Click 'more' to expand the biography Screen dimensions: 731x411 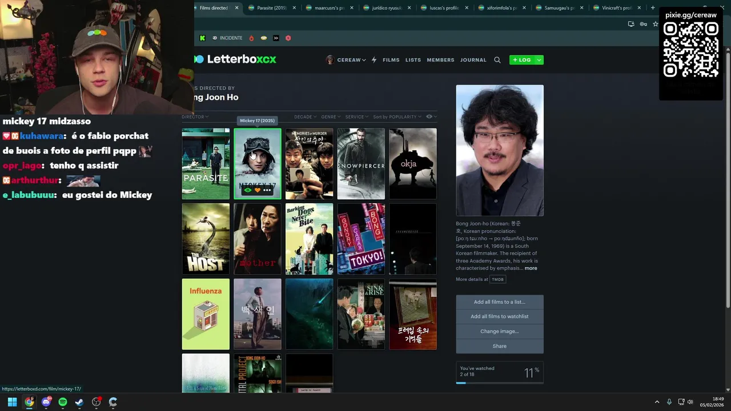[x=531, y=268]
